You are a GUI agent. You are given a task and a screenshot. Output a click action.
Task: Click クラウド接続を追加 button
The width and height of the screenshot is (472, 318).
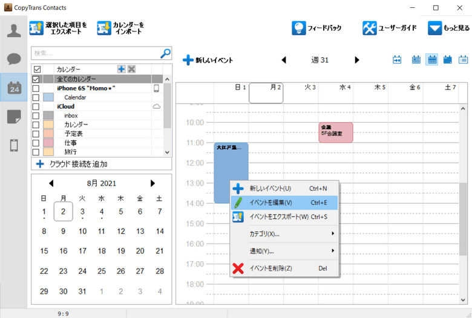(102, 164)
